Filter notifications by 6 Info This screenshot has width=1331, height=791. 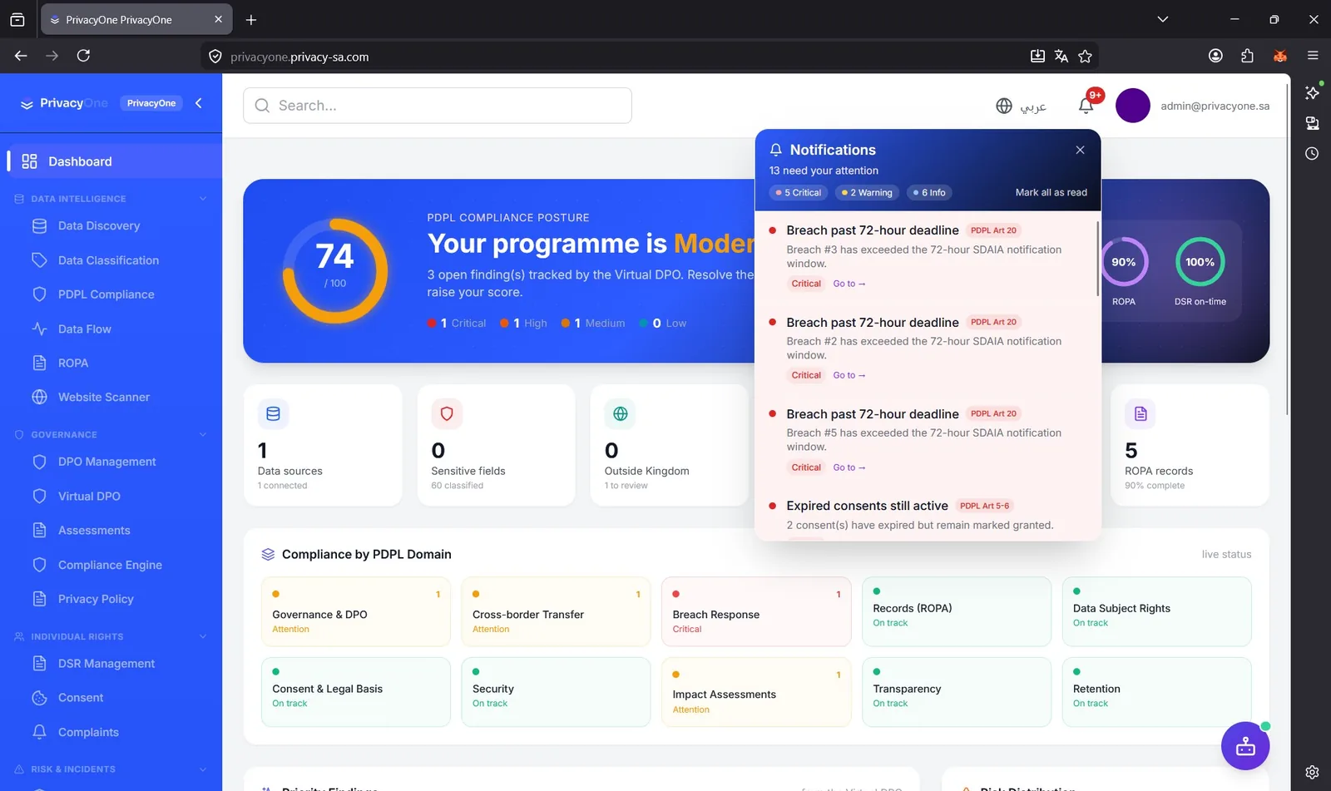pyautogui.click(x=929, y=193)
